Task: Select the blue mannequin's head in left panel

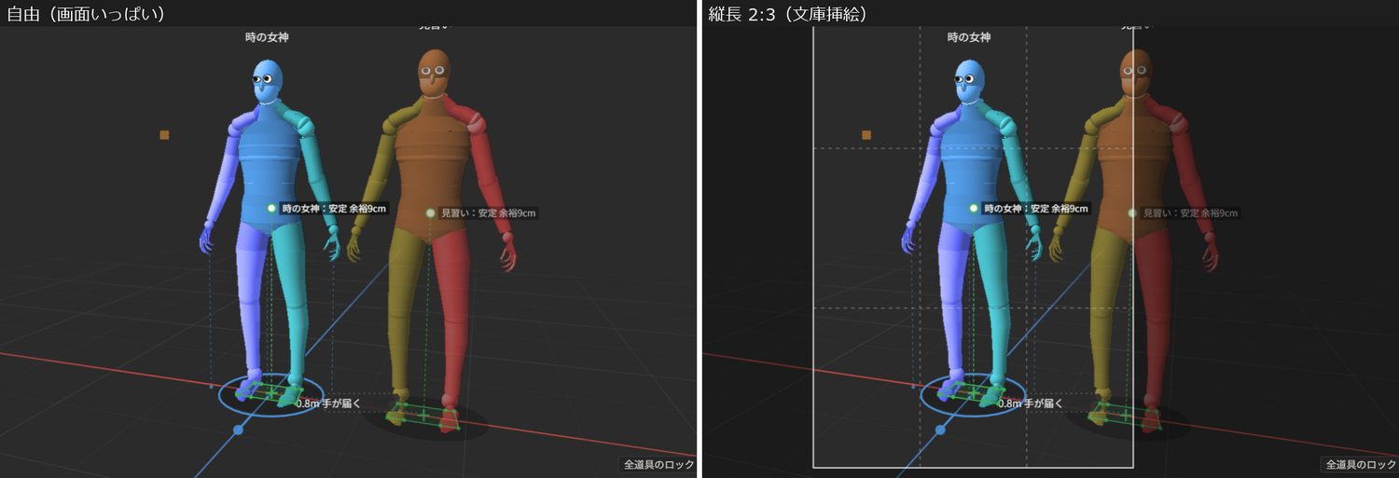Action: 266,81
